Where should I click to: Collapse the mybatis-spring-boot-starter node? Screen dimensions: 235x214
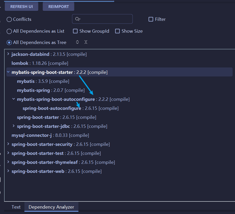(x=8, y=72)
